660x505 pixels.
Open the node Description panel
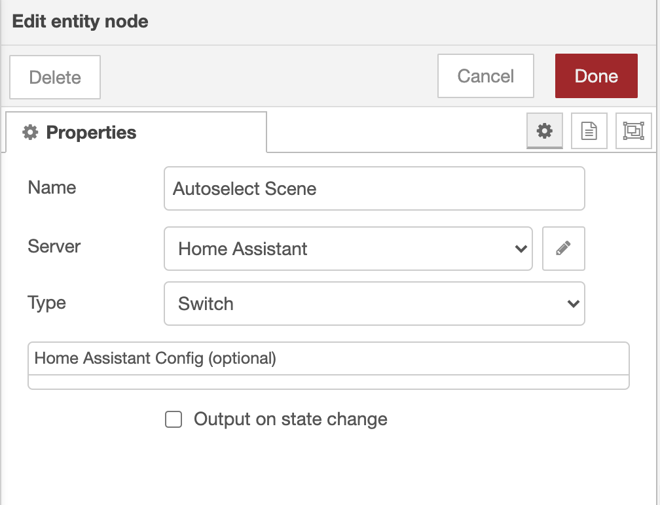pos(589,130)
